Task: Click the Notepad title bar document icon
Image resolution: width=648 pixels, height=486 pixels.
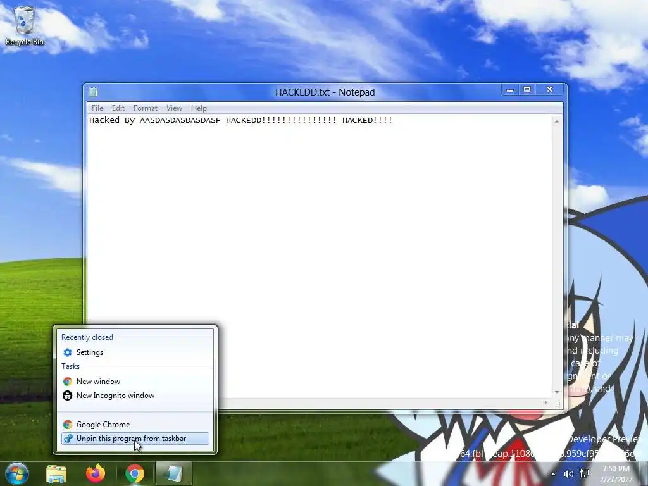Action: coord(94,92)
